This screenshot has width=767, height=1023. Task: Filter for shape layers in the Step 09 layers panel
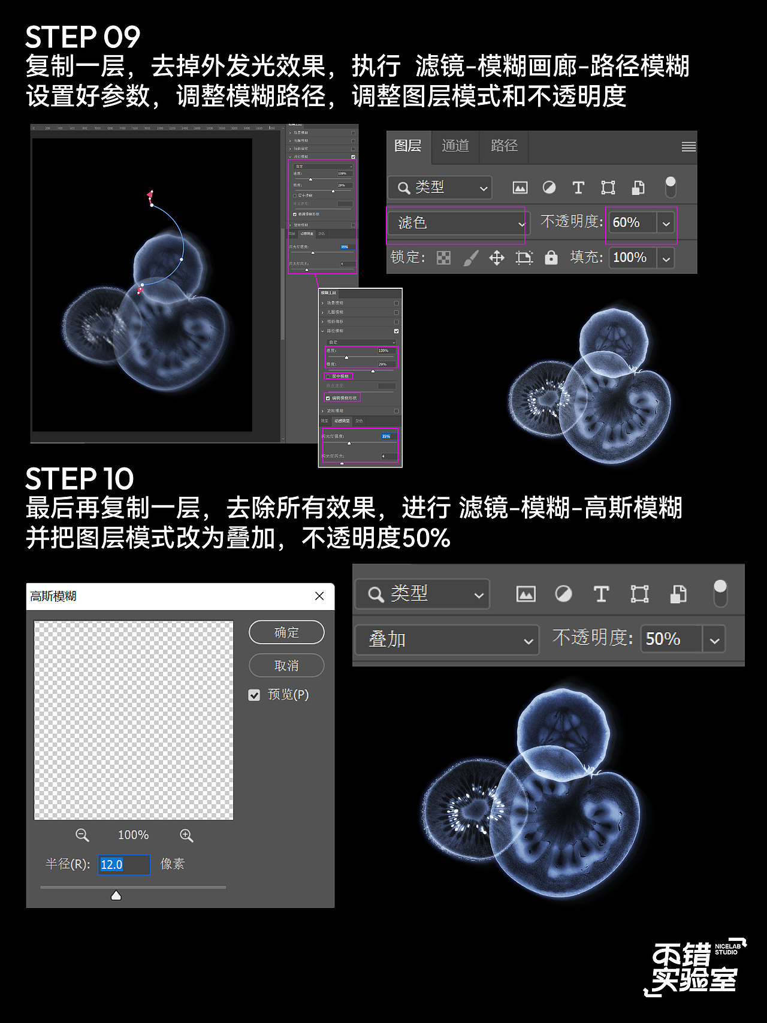[608, 188]
